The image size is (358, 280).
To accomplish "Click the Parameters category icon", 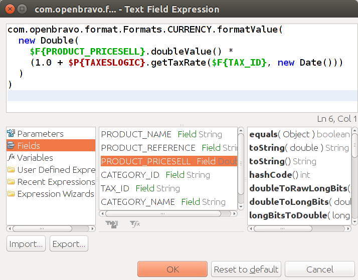I will coord(11,134).
